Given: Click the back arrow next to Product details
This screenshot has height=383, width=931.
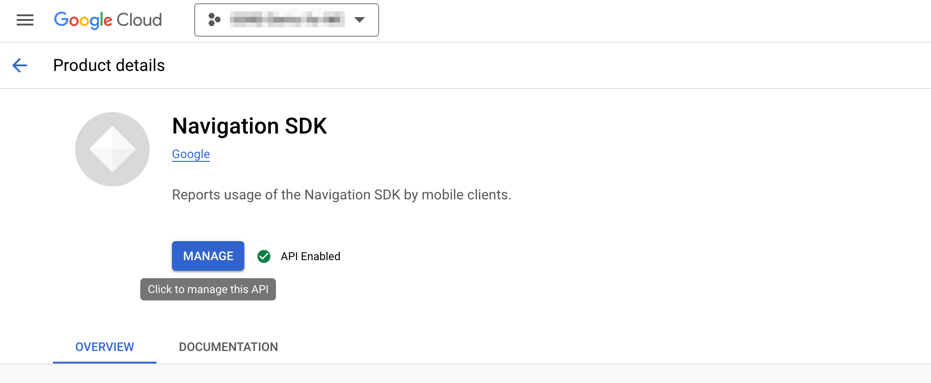Looking at the screenshot, I should point(20,65).
